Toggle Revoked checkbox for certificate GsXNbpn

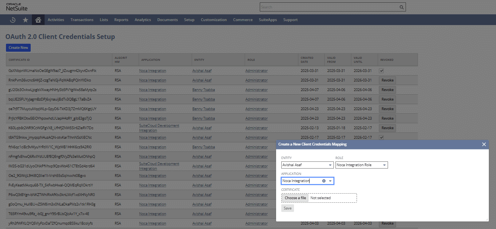tap(382, 71)
